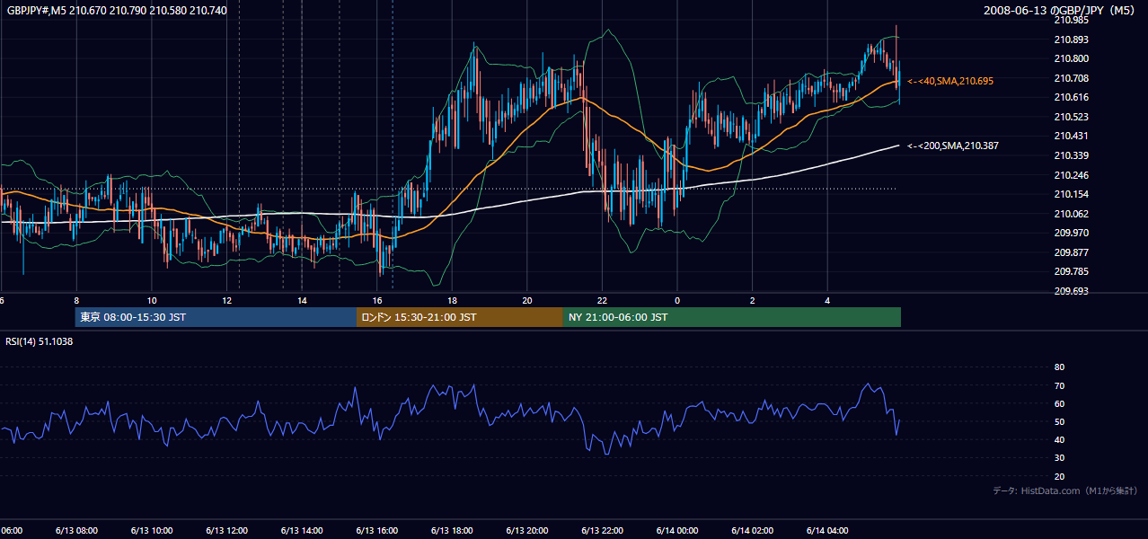Image resolution: width=1148 pixels, height=539 pixels.
Task: Click the price axis value 210.339
Action: [1071, 155]
